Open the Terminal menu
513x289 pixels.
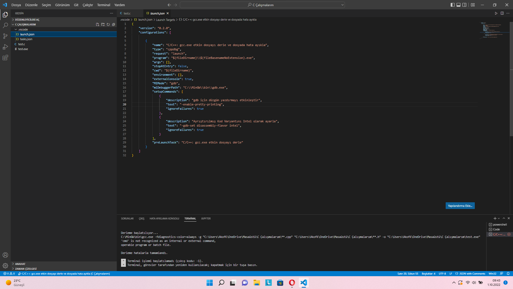pyautogui.click(x=103, y=5)
